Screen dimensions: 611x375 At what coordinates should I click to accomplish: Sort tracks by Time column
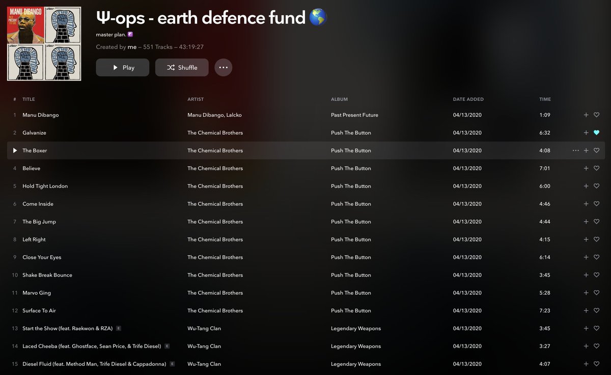tap(545, 99)
